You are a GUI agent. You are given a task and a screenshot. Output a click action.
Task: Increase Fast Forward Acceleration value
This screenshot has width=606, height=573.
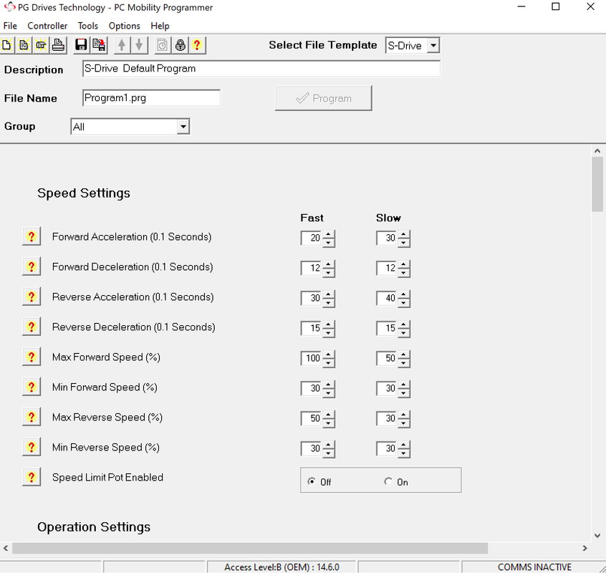(329, 234)
